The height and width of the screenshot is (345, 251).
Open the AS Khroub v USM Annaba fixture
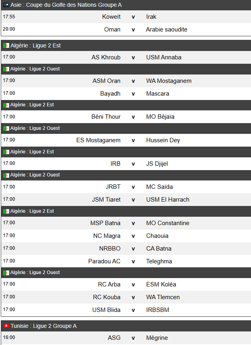coord(126,57)
